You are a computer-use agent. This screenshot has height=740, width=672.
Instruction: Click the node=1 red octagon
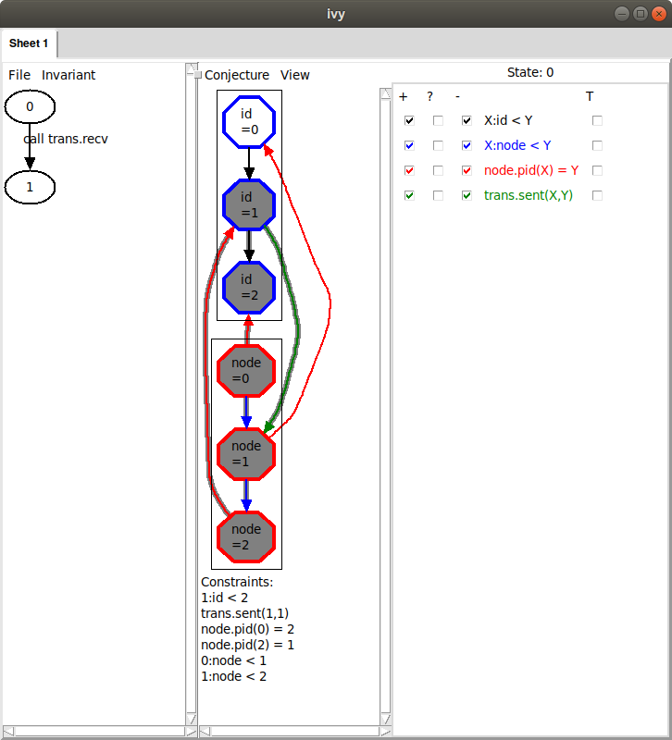click(x=246, y=453)
